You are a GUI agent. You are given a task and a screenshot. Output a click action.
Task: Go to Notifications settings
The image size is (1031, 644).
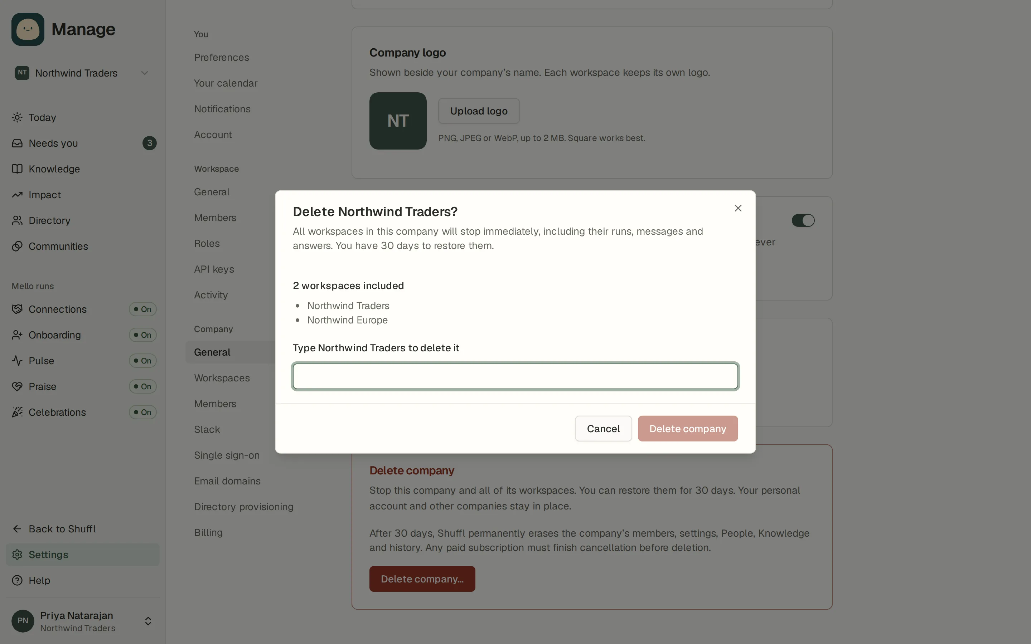coord(222,109)
